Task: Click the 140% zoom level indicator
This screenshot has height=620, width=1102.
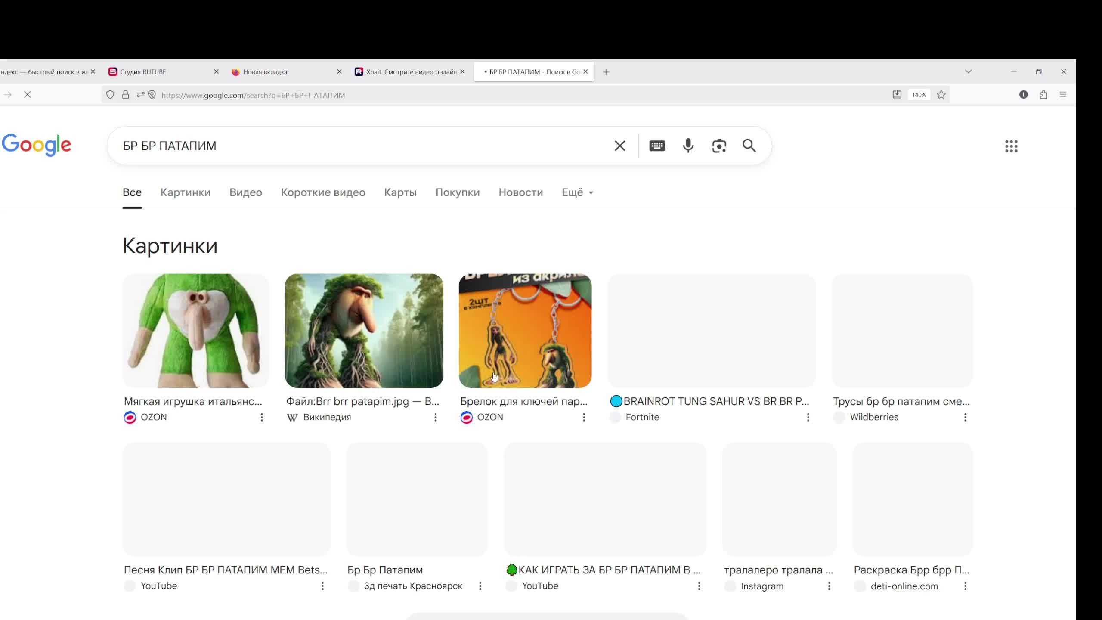Action: [x=919, y=95]
